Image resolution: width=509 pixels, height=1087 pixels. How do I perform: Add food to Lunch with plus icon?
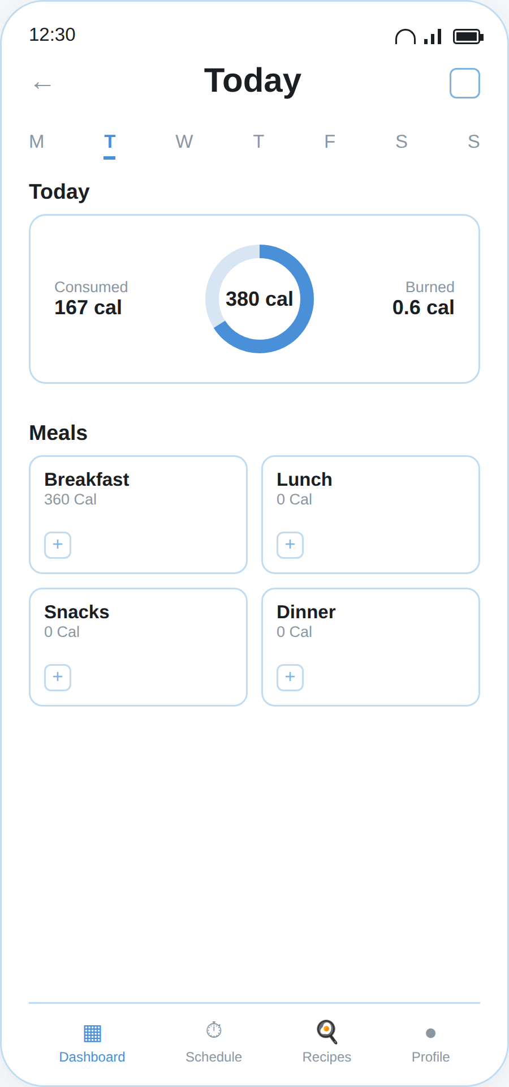pyautogui.click(x=290, y=545)
